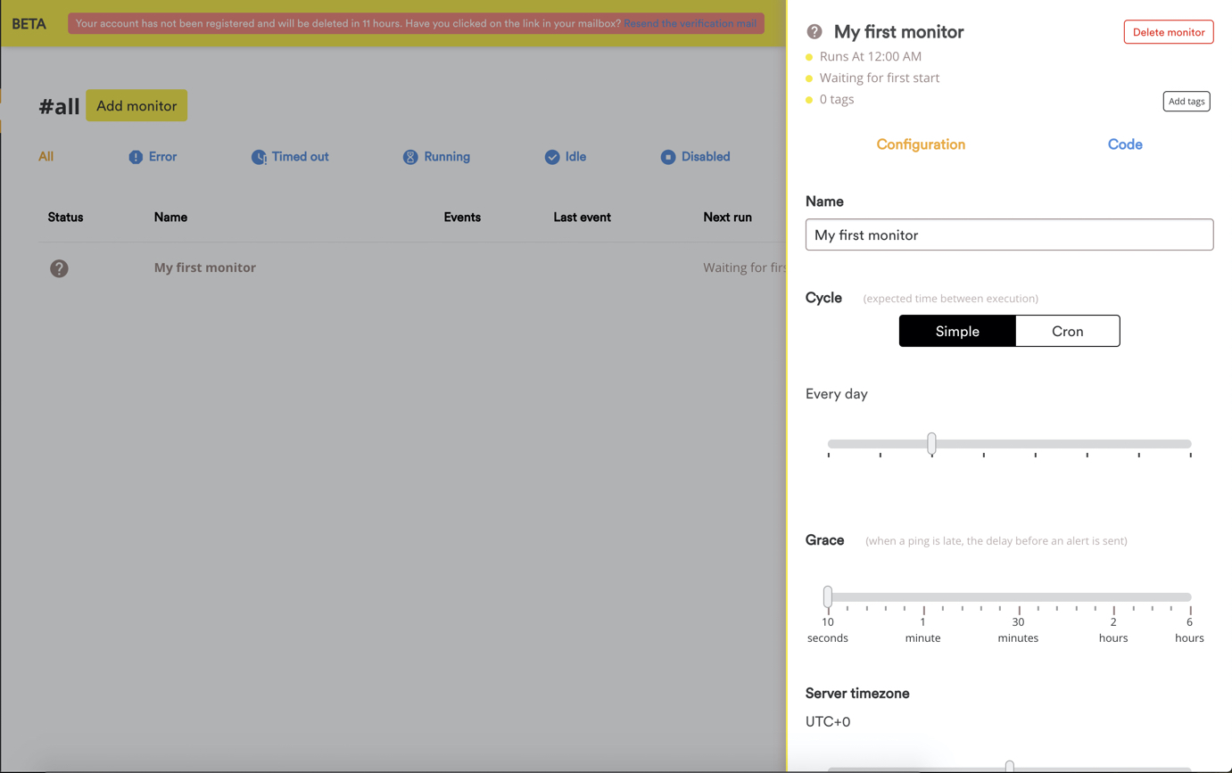
Task: Click question mark icon beside panel title
Action: point(814,32)
